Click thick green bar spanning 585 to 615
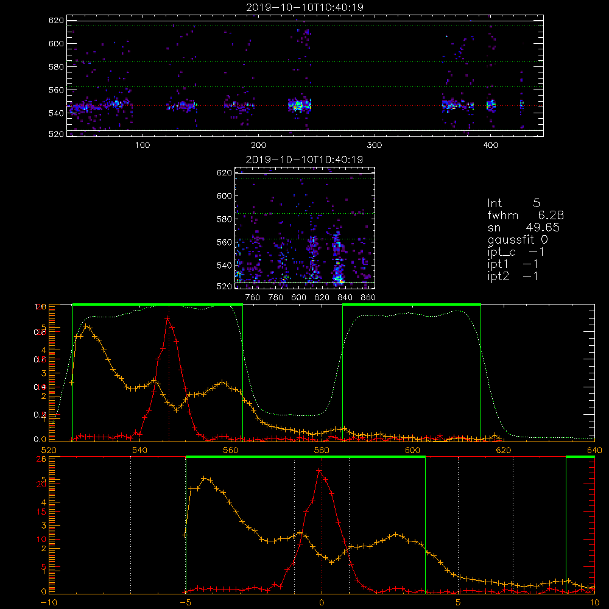 pos(412,304)
